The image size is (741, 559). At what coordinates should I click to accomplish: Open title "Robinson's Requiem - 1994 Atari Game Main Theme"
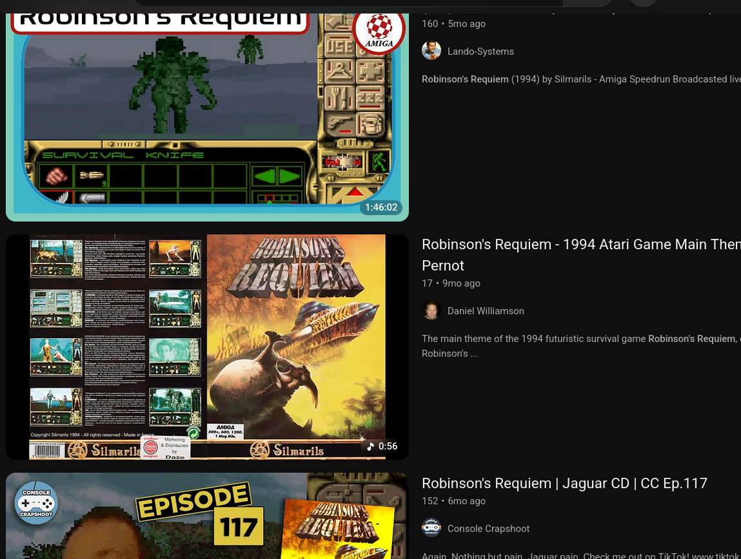[581, 255]
